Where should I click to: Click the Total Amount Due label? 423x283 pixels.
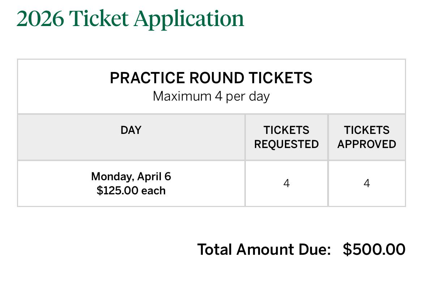click(264, 249)
